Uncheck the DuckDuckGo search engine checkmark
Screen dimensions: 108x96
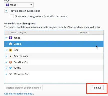pos(6,62)
